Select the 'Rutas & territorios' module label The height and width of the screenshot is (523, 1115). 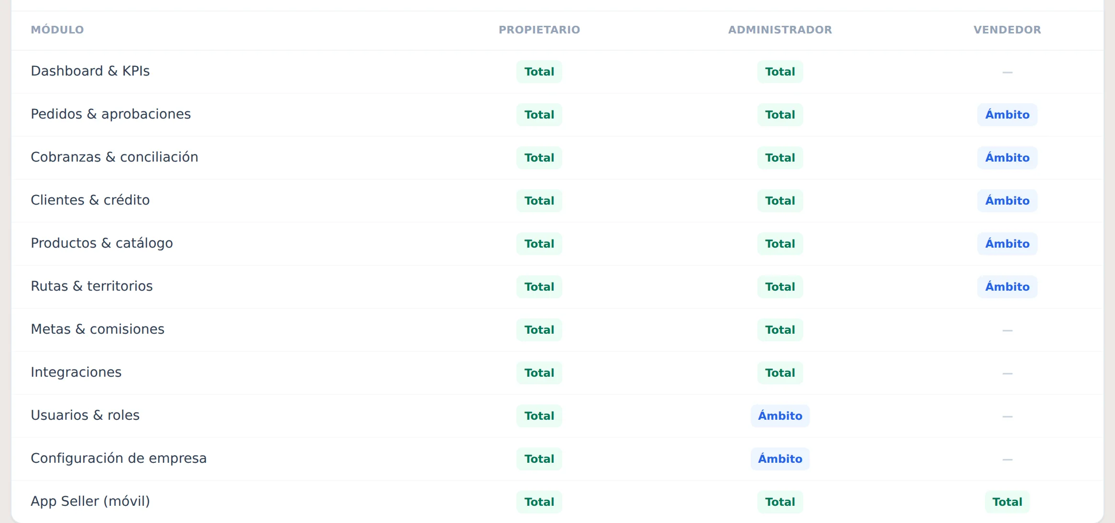click(x=92, y=286)
